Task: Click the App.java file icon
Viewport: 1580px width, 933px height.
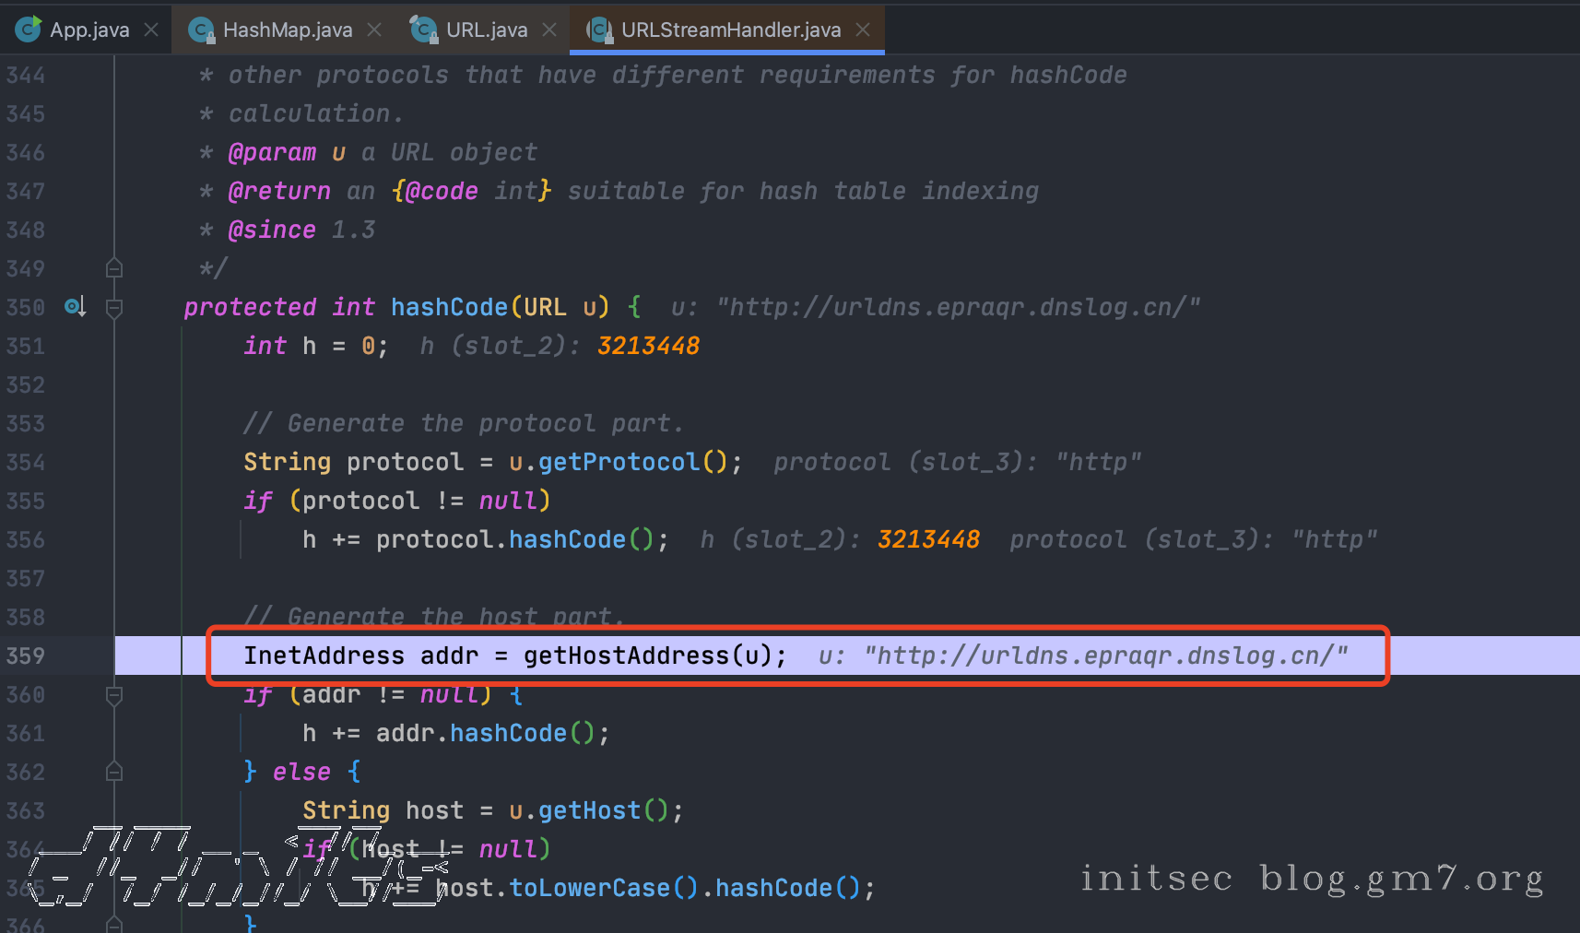Action: (29, 30)
